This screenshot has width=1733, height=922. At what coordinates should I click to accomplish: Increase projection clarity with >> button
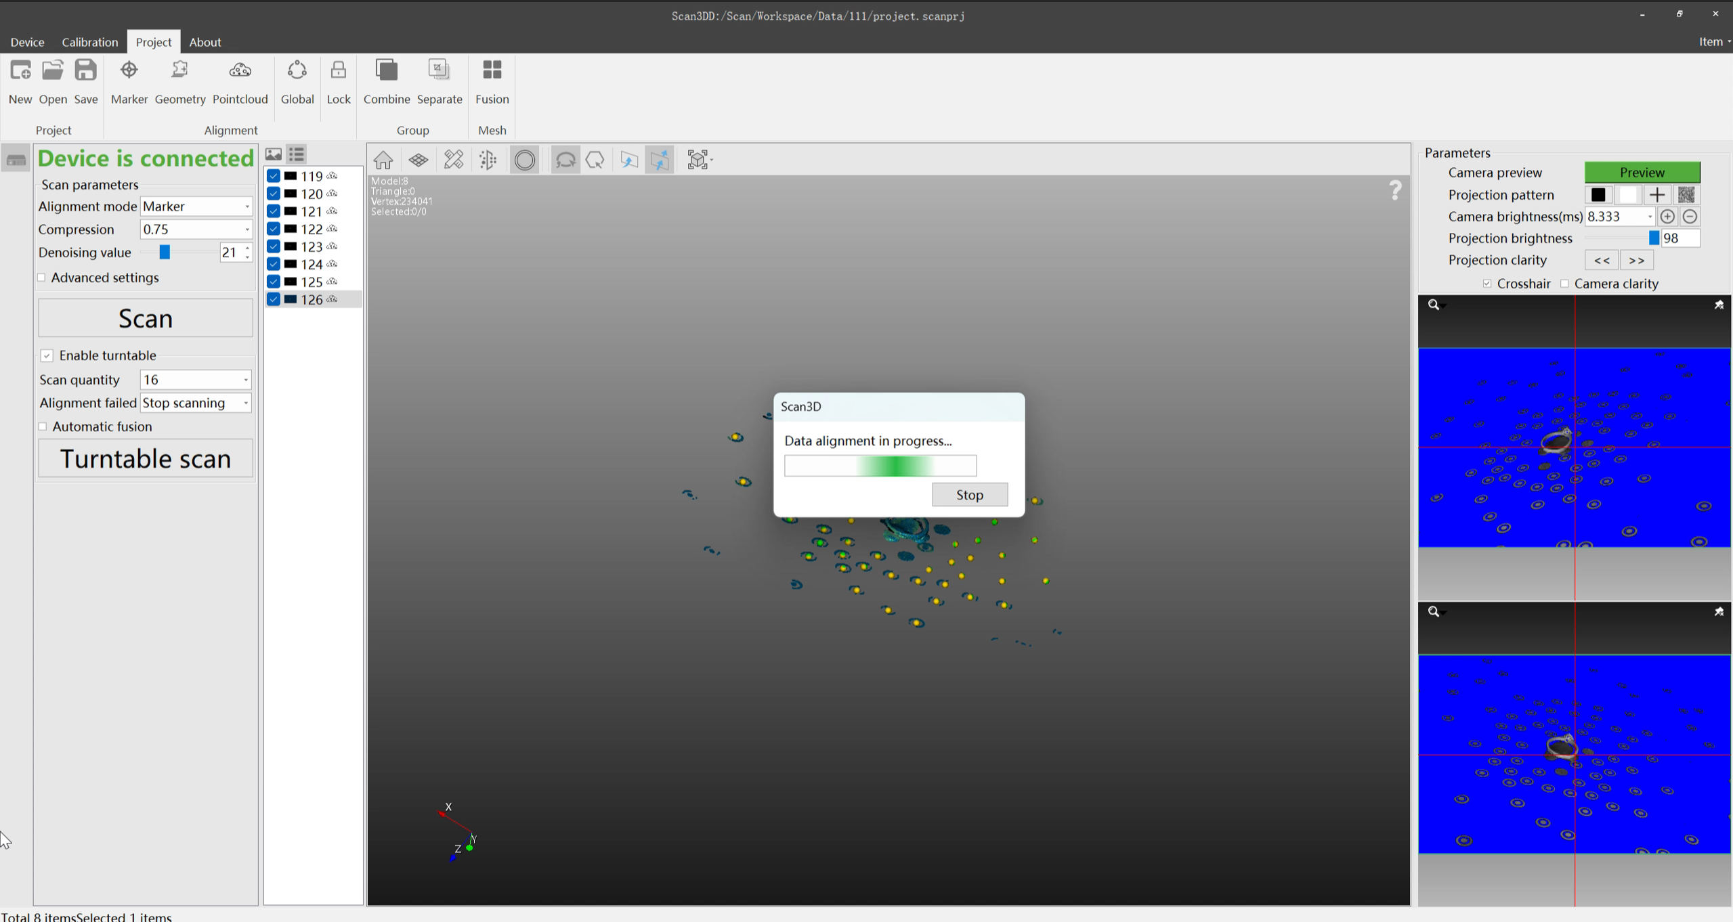click(1637, 261)
